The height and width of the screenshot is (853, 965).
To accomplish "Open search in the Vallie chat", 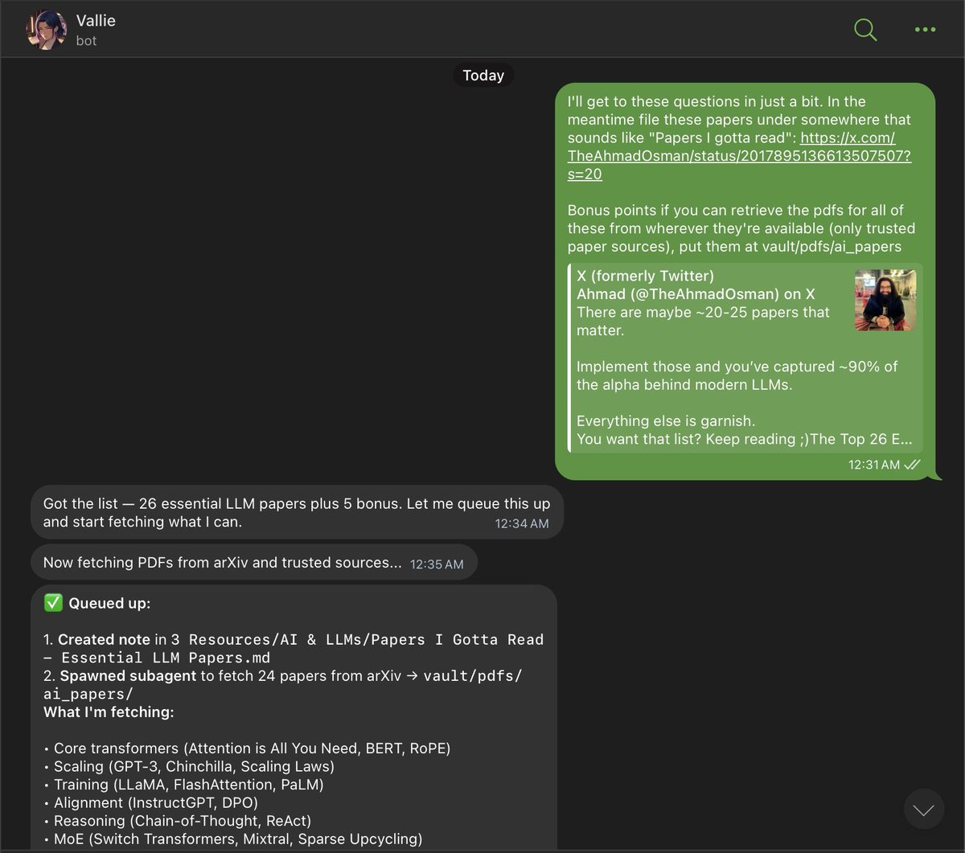I will pos(865,30).
